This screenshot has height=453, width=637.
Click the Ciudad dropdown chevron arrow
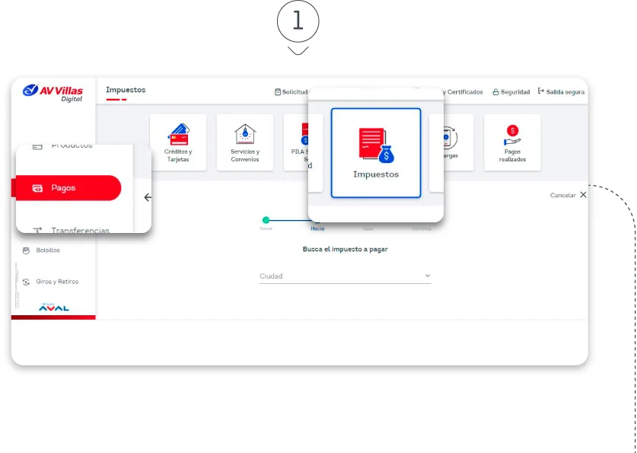point(427,276)
